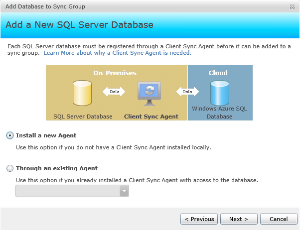Click the blue Windows Azure SQL Database cylinder
Image resolution: width=300 pixels, height=230 pixels.
coord(220,93)
